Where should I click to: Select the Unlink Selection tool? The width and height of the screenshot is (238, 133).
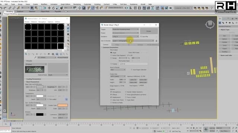14,8
